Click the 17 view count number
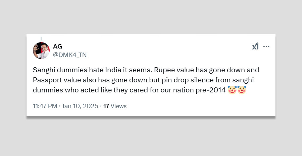Image resolution: width=302 pixels, height=156 pixels. [x=106, y=106]
